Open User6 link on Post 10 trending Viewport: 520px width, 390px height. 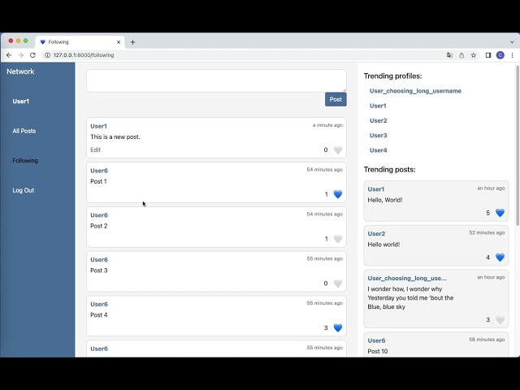(x=376, y=340)
